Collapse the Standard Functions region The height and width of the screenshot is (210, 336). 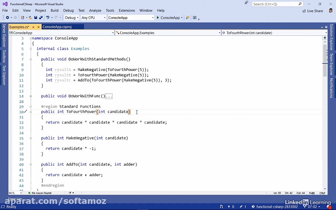point(31,107)
